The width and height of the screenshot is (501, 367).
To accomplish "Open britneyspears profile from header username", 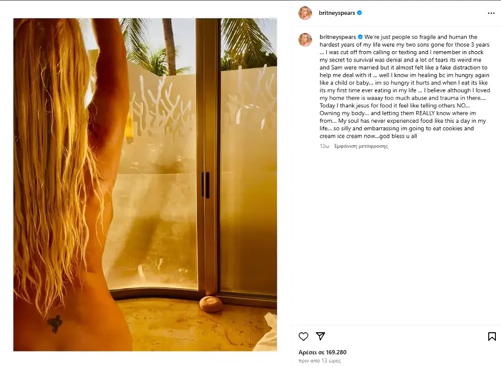I will tap(337, 13).
